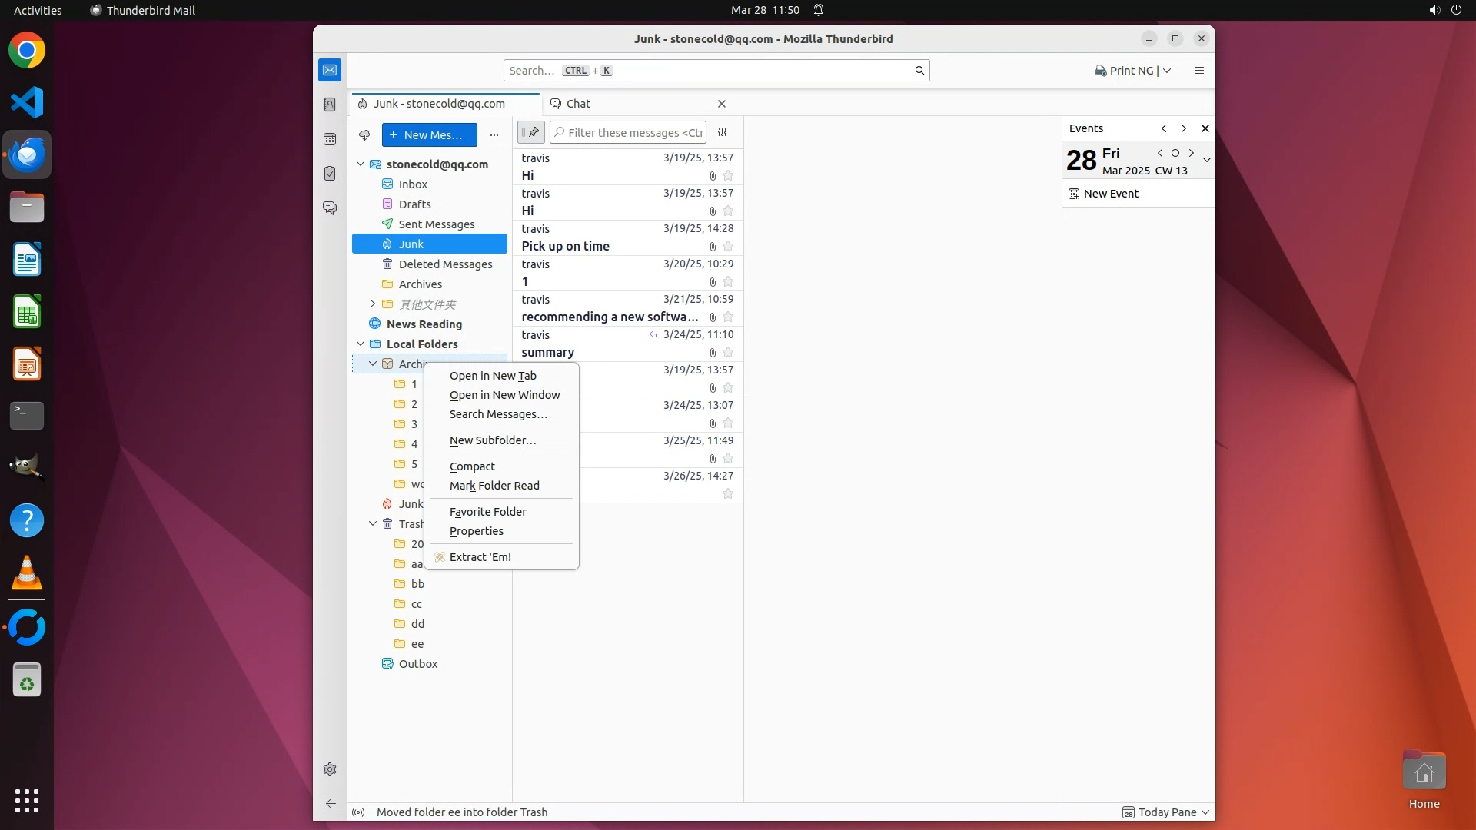The width and height of the screenshot is (1476, 830).
Task: Star the 'Pick up on time' message
Action: [x=728, y=247]
